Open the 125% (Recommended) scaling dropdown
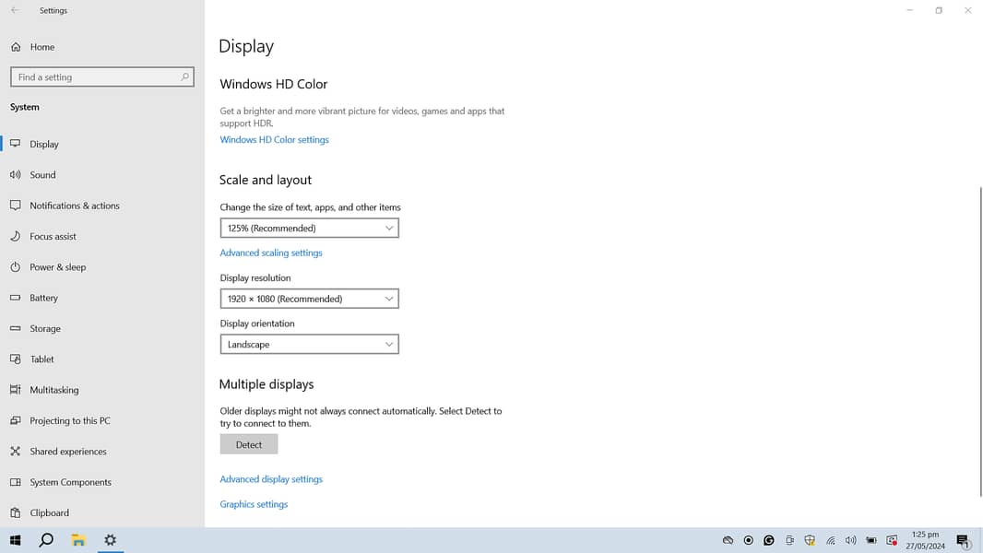 309,229
